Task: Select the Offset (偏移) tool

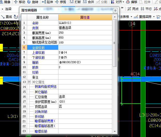Action: [132, 2]
